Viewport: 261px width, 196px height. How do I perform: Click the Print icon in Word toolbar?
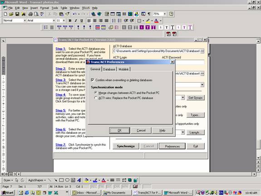[30, 14]
